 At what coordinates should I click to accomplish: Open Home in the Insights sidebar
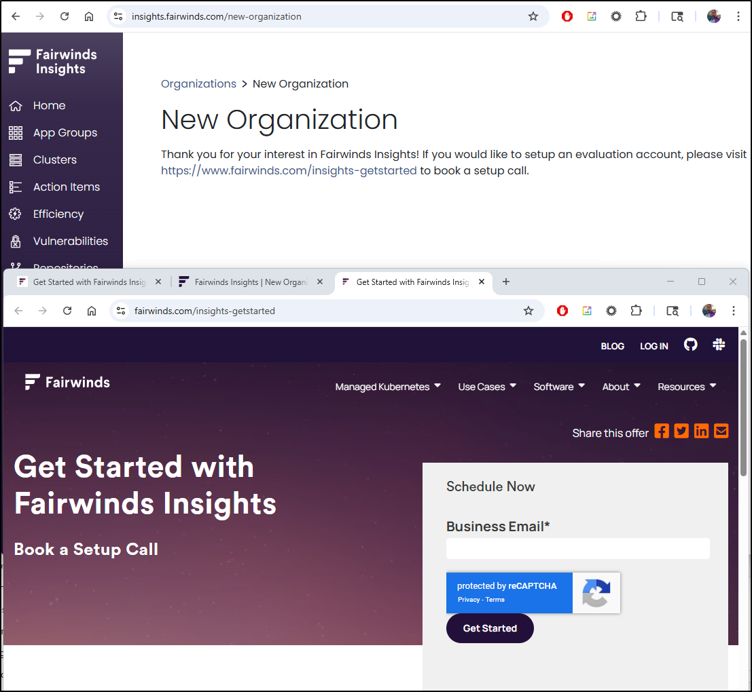(49, 105)
